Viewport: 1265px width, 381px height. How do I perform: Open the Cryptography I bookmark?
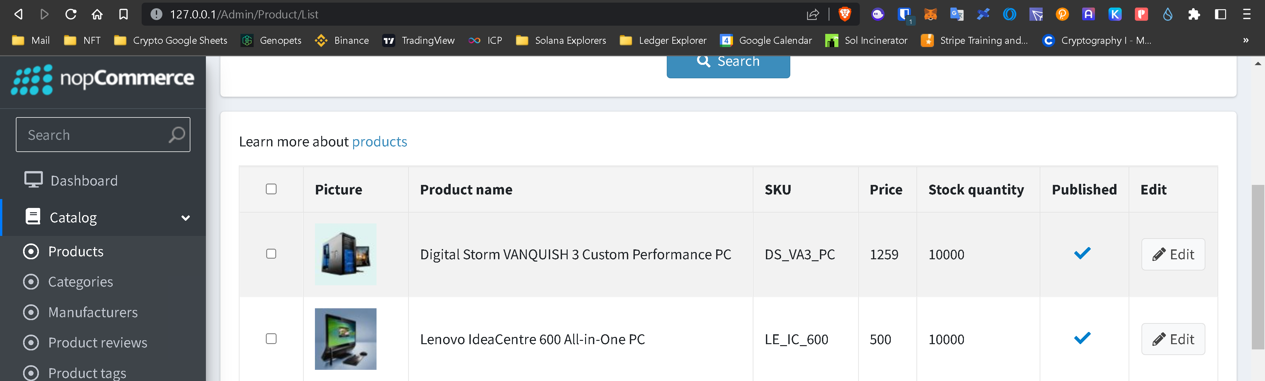tap(1097, 40)
